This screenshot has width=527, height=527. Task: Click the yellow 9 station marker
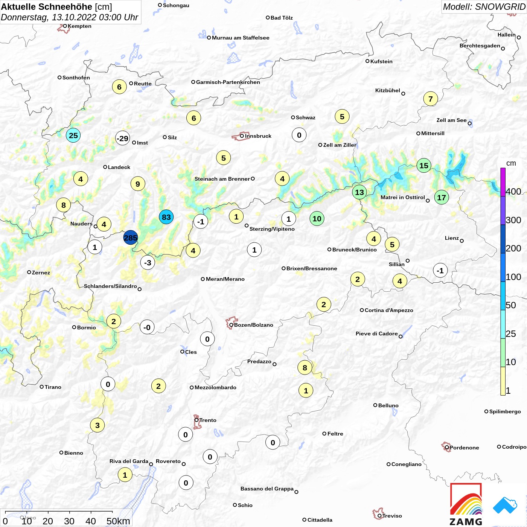138,184
